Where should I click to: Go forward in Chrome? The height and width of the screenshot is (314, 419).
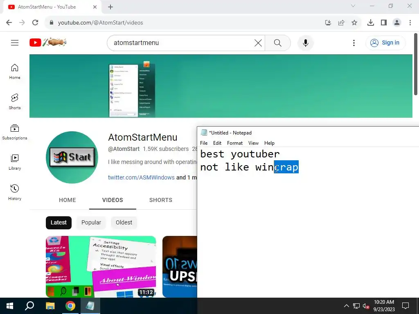[x=22, y=22]
